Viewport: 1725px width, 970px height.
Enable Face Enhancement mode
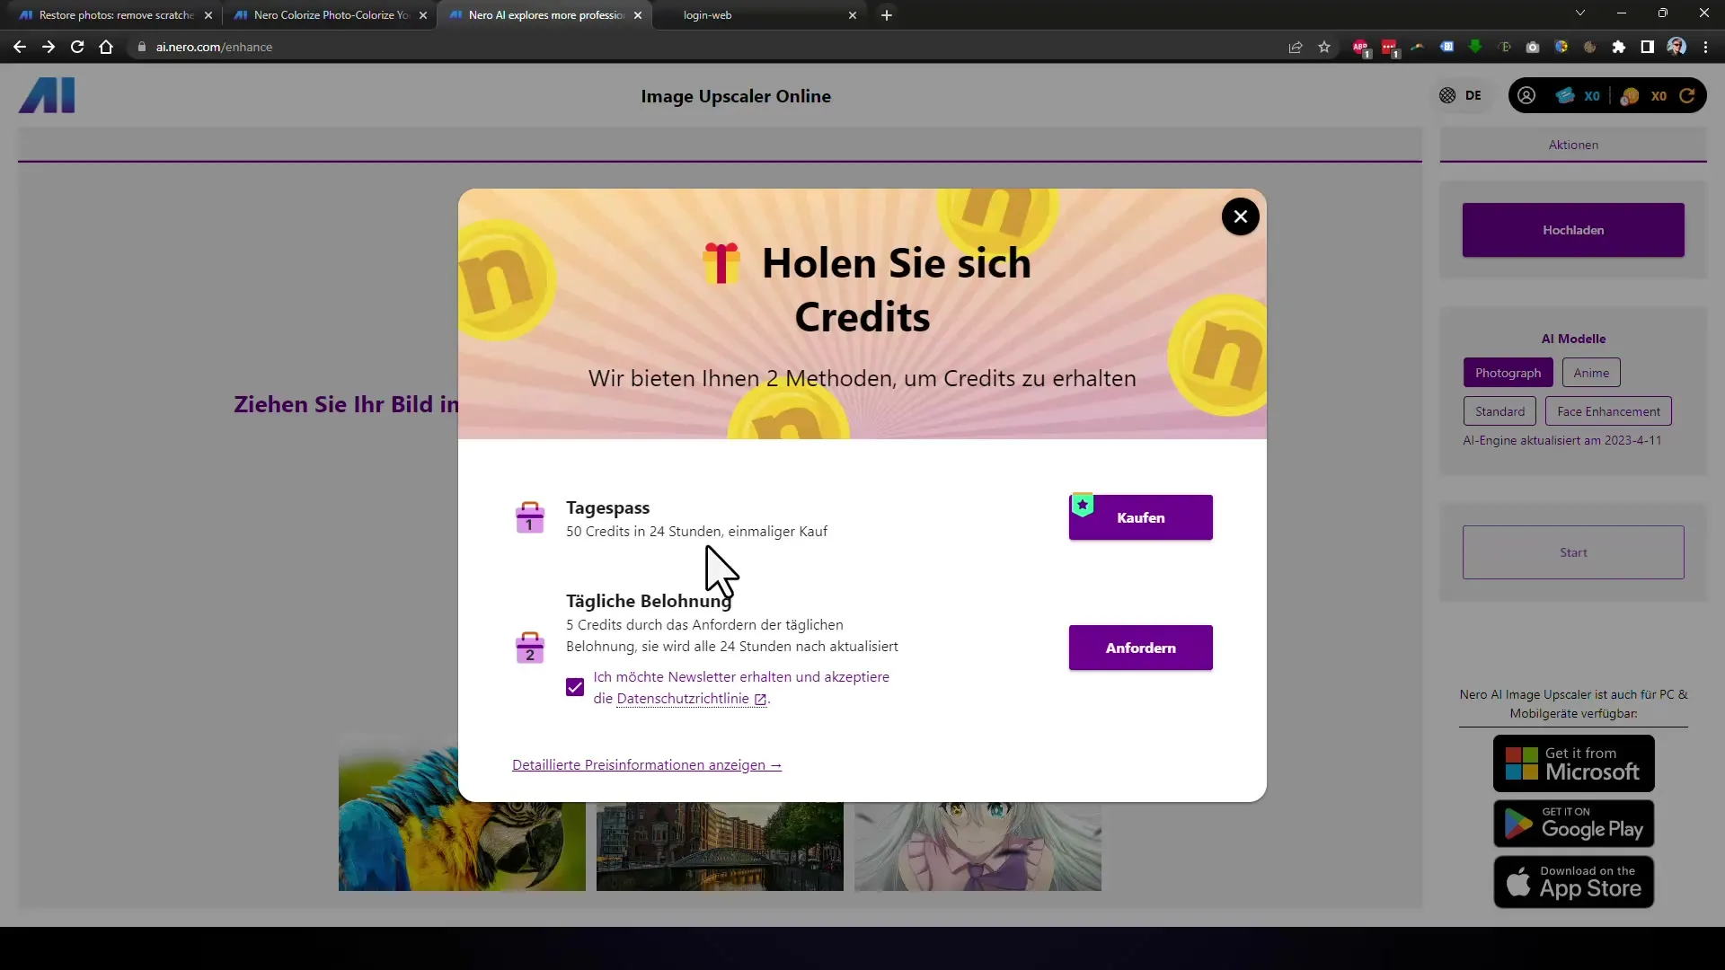tap(1609, 411)
